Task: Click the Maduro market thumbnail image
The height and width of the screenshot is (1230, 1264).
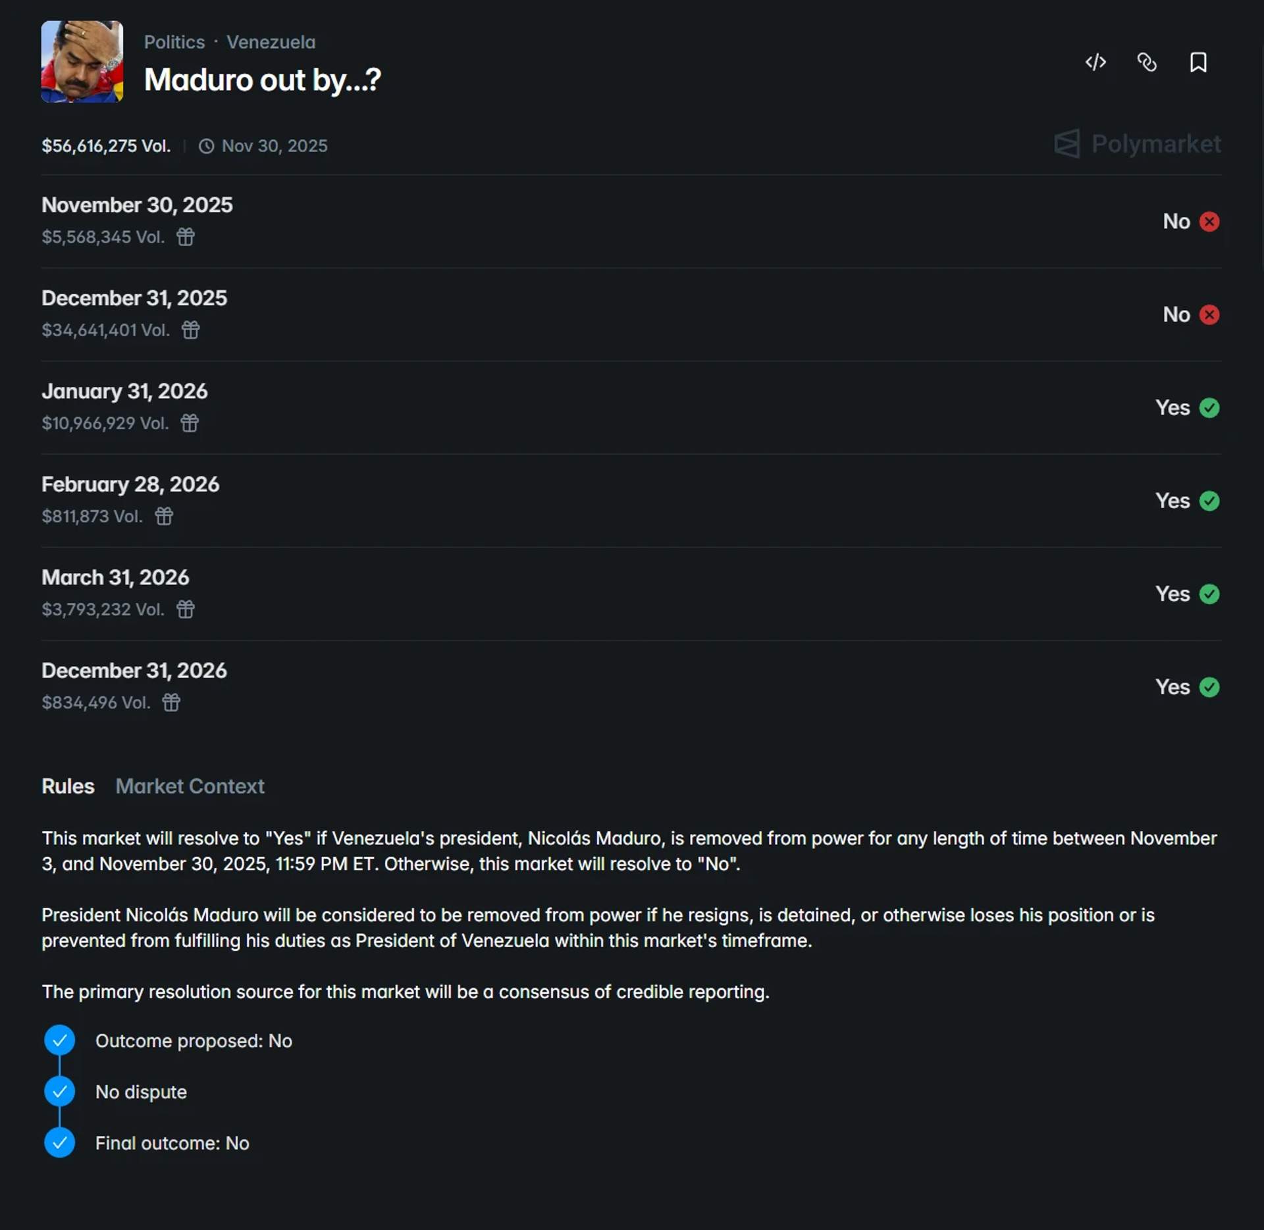Action: coord(82,61)
